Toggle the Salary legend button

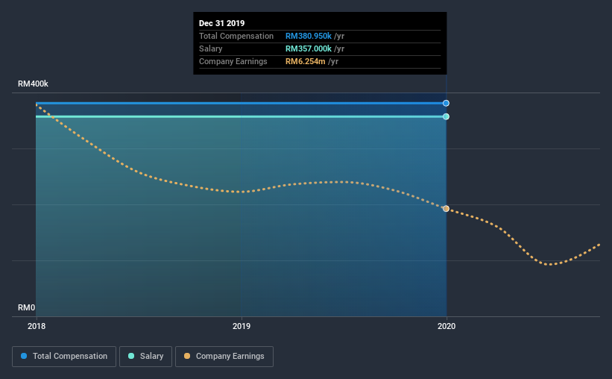(x=145, y=357)
